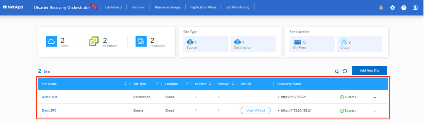Click View VM List for DemoSRC
The height and width of the screenshot is (124, 425).
(x=255, y=111)
